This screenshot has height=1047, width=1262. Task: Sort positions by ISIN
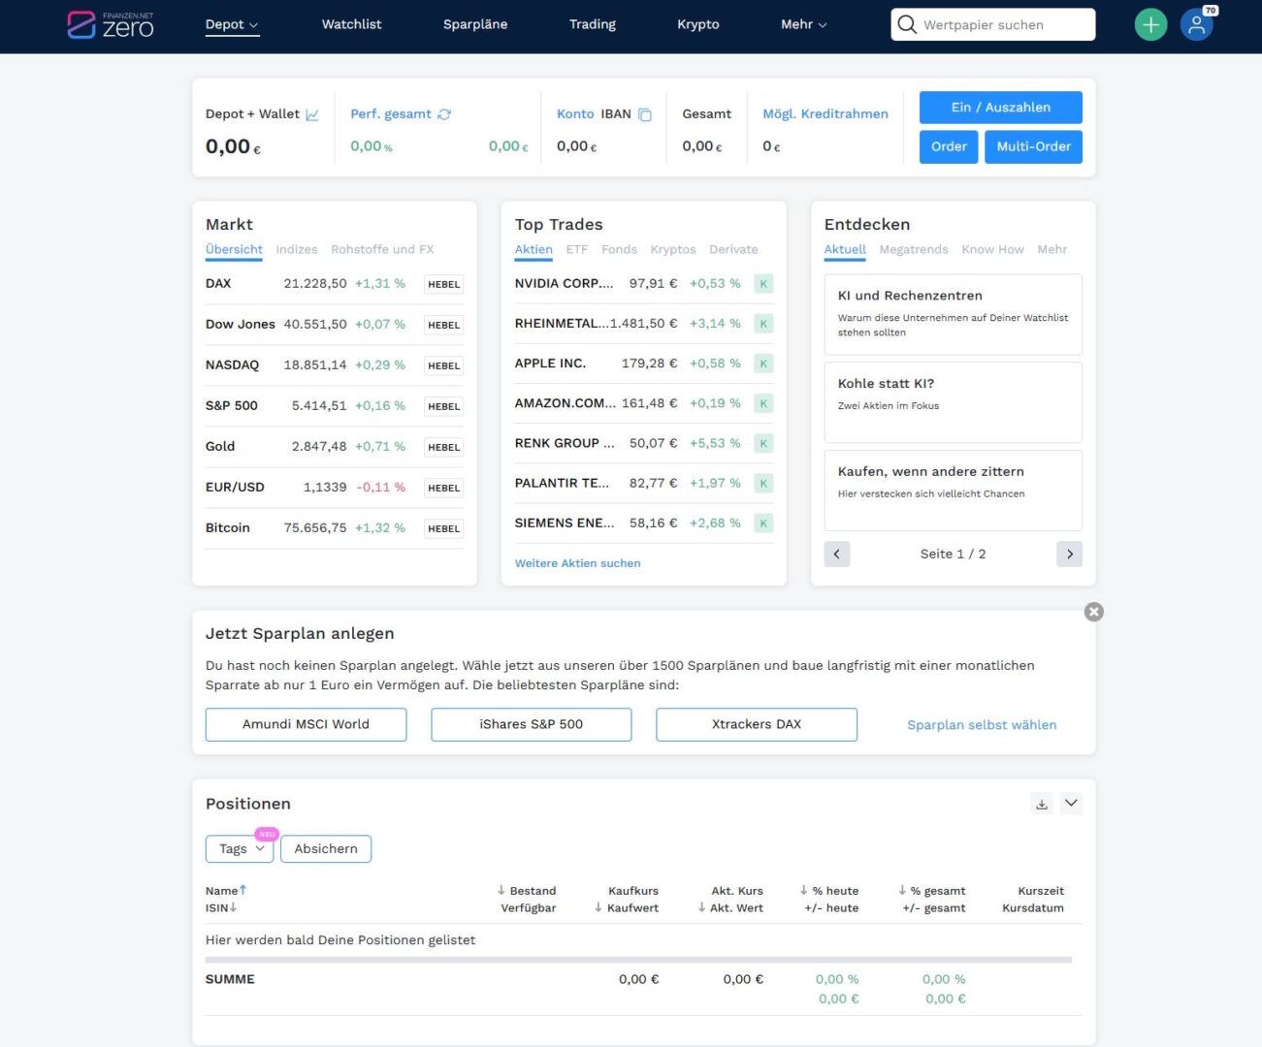221,908
